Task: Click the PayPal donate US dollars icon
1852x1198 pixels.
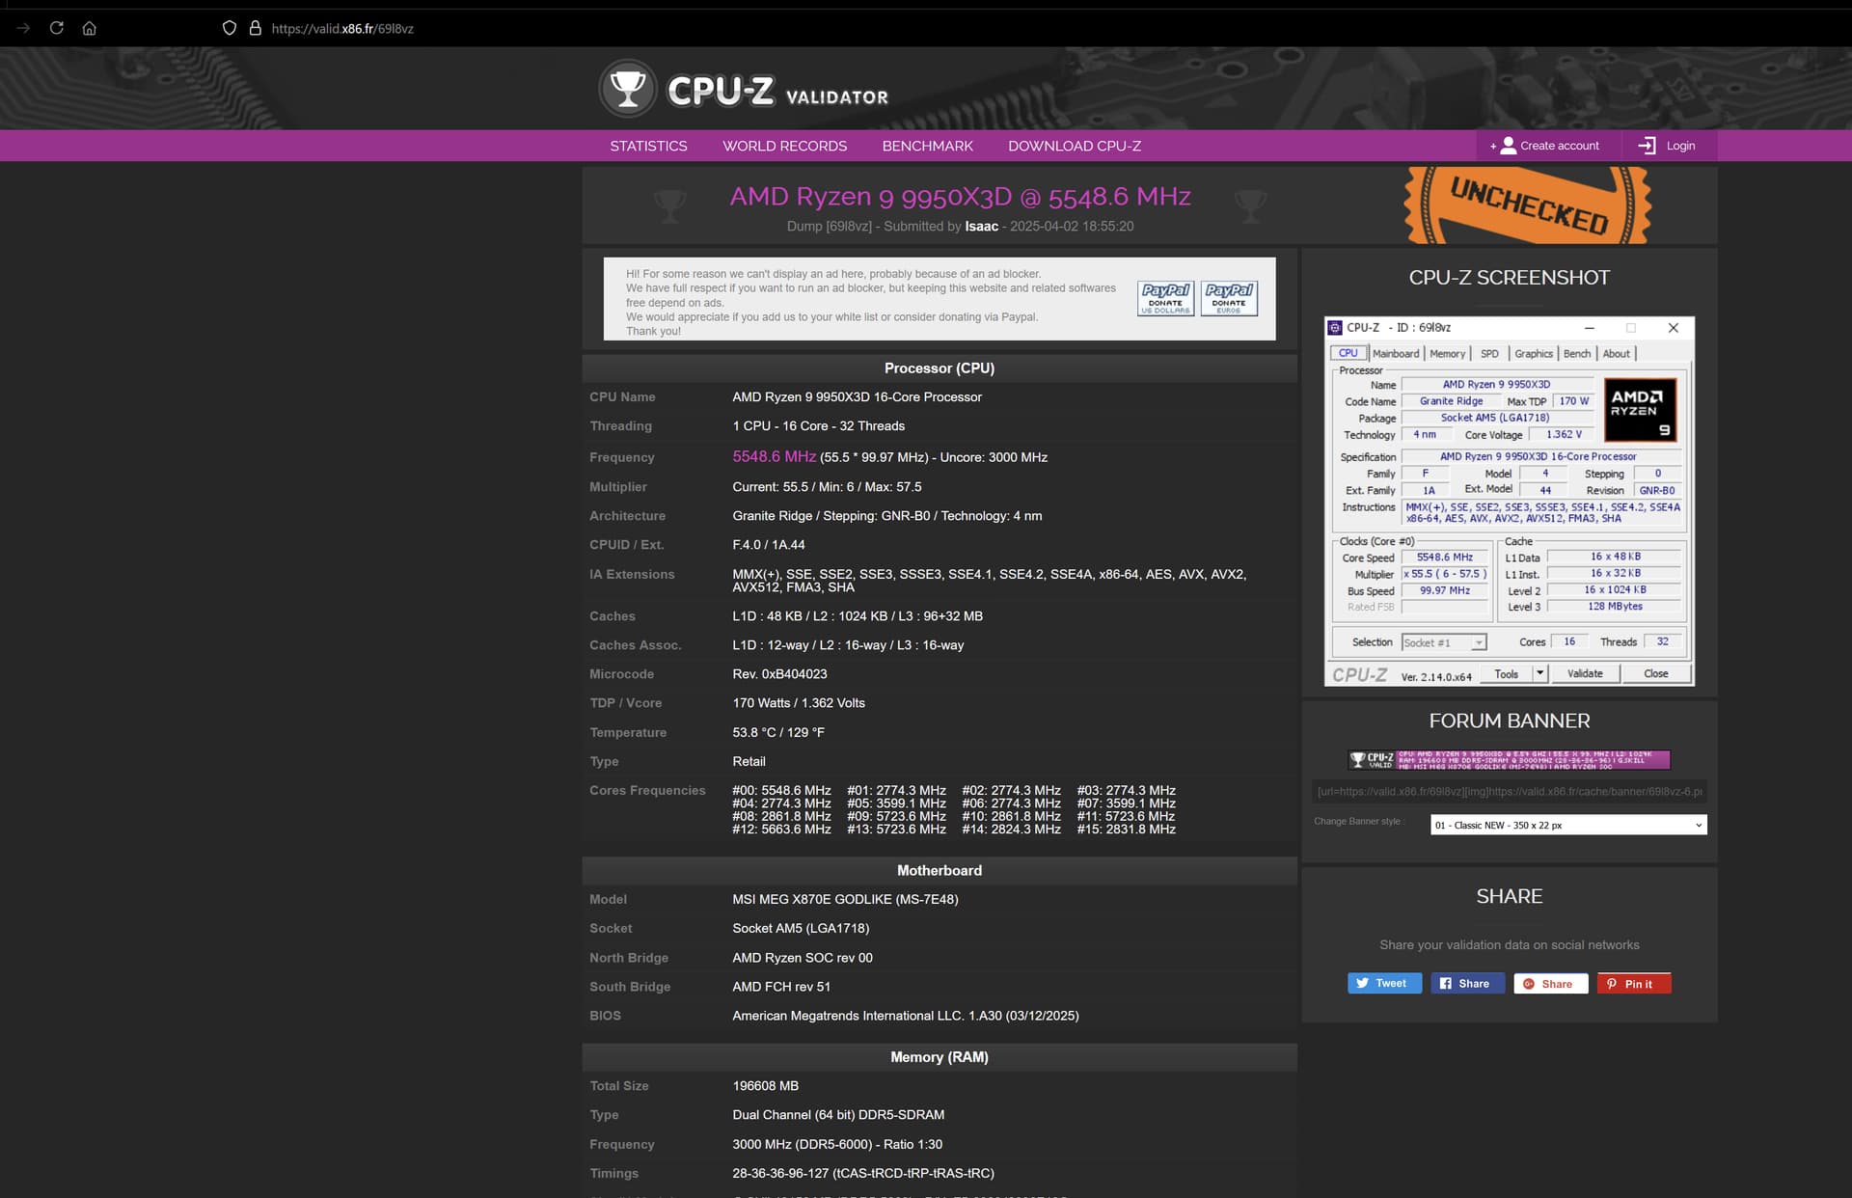Action: pyautogui.click(x=1165, y=298)
